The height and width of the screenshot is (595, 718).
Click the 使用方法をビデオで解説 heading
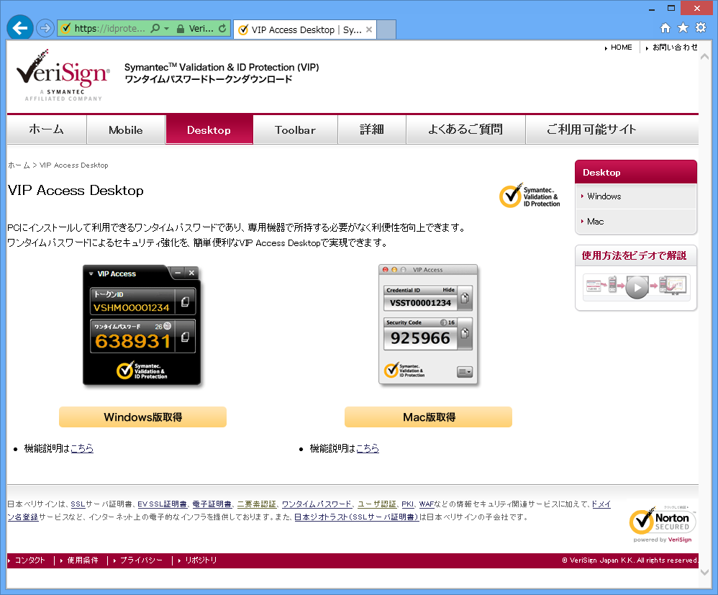(635, 255)
